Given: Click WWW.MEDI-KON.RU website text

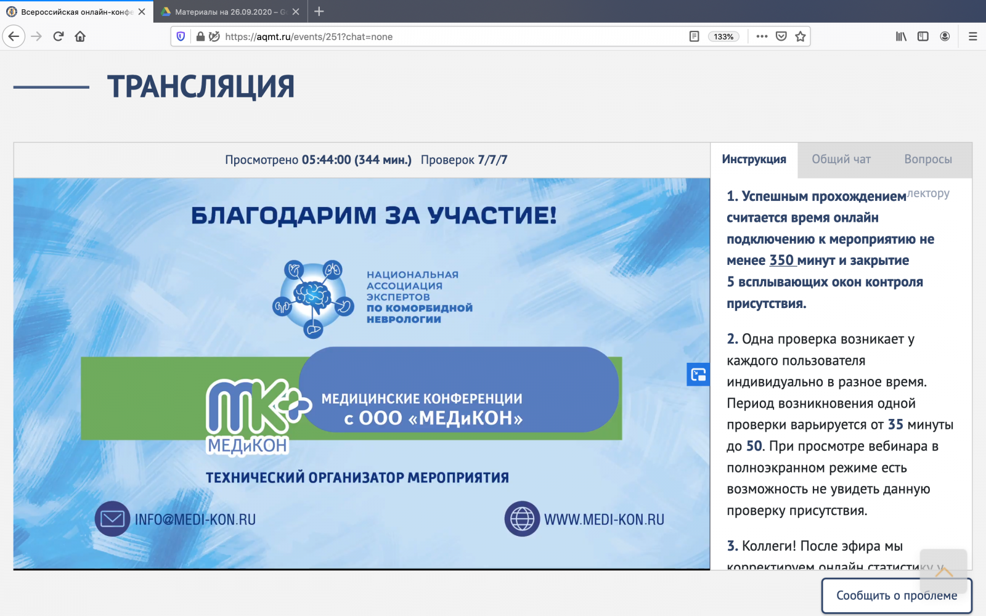Looking at the screenshot, I should tap(604, 519).
